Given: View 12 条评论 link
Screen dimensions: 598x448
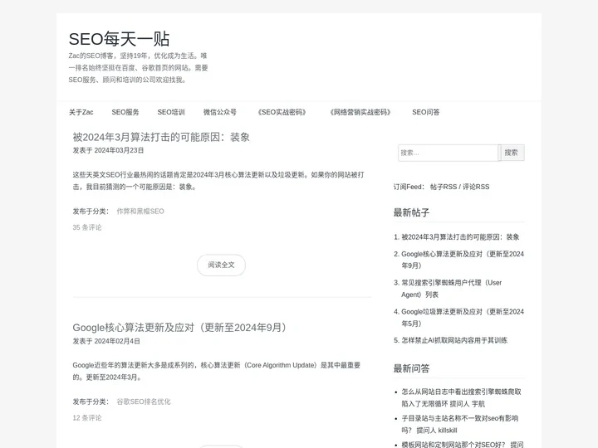Looking at the screenshot, I should point(87,418).
